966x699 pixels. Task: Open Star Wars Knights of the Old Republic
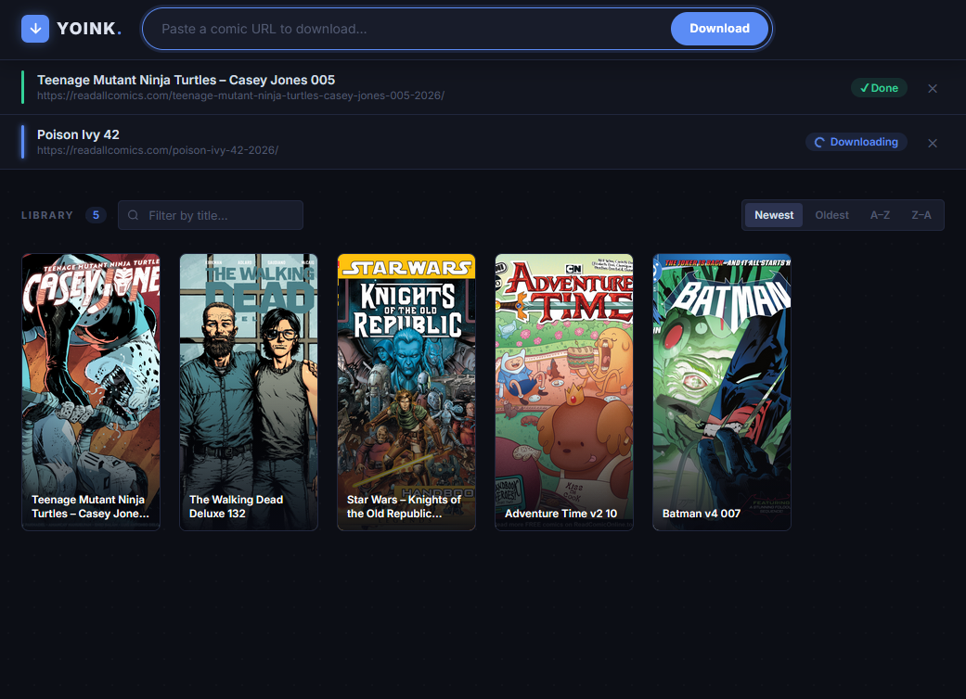click(406, 391)
